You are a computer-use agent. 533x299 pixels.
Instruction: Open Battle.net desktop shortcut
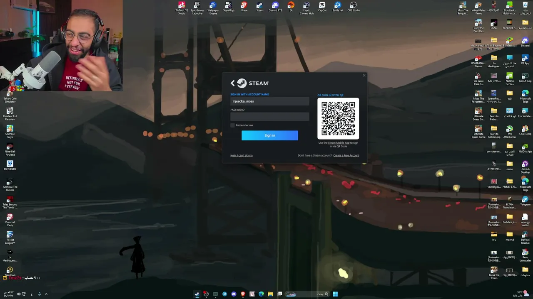point(338,7)
